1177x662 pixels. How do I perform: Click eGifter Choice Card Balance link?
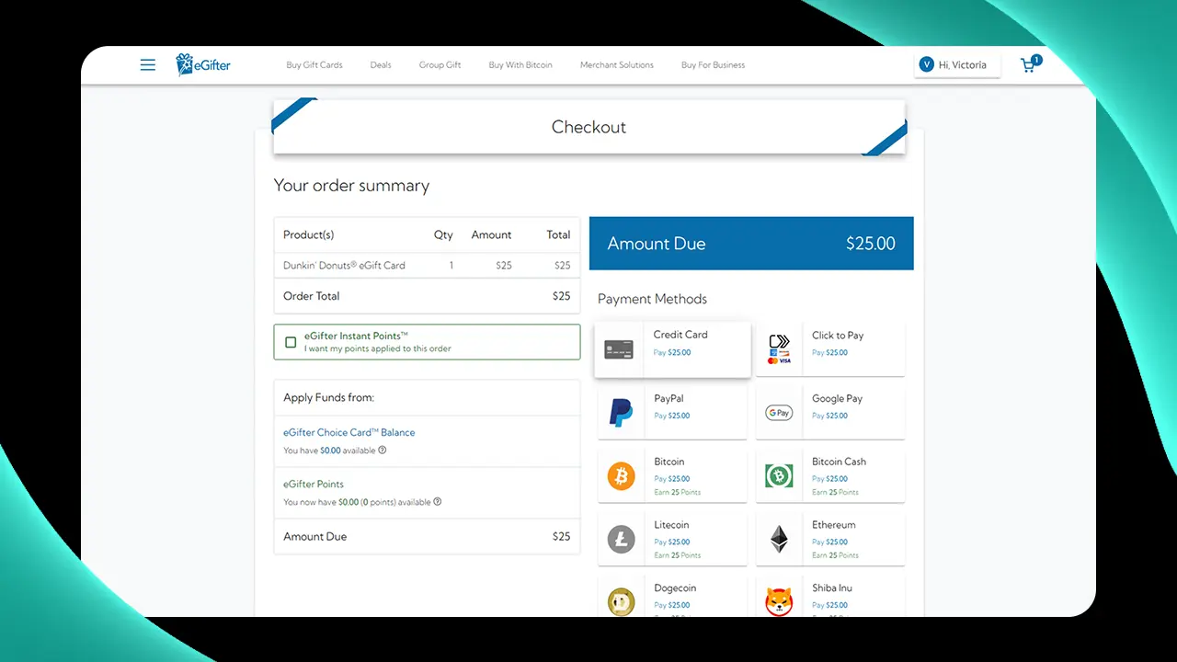[x=349, y=432]
